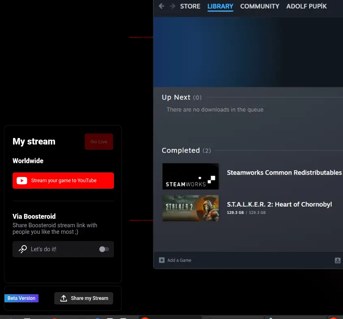The width and height of the screenshot is (343, 319).
Task: Click the Share my Stream button
Action: tap(84, 298)
